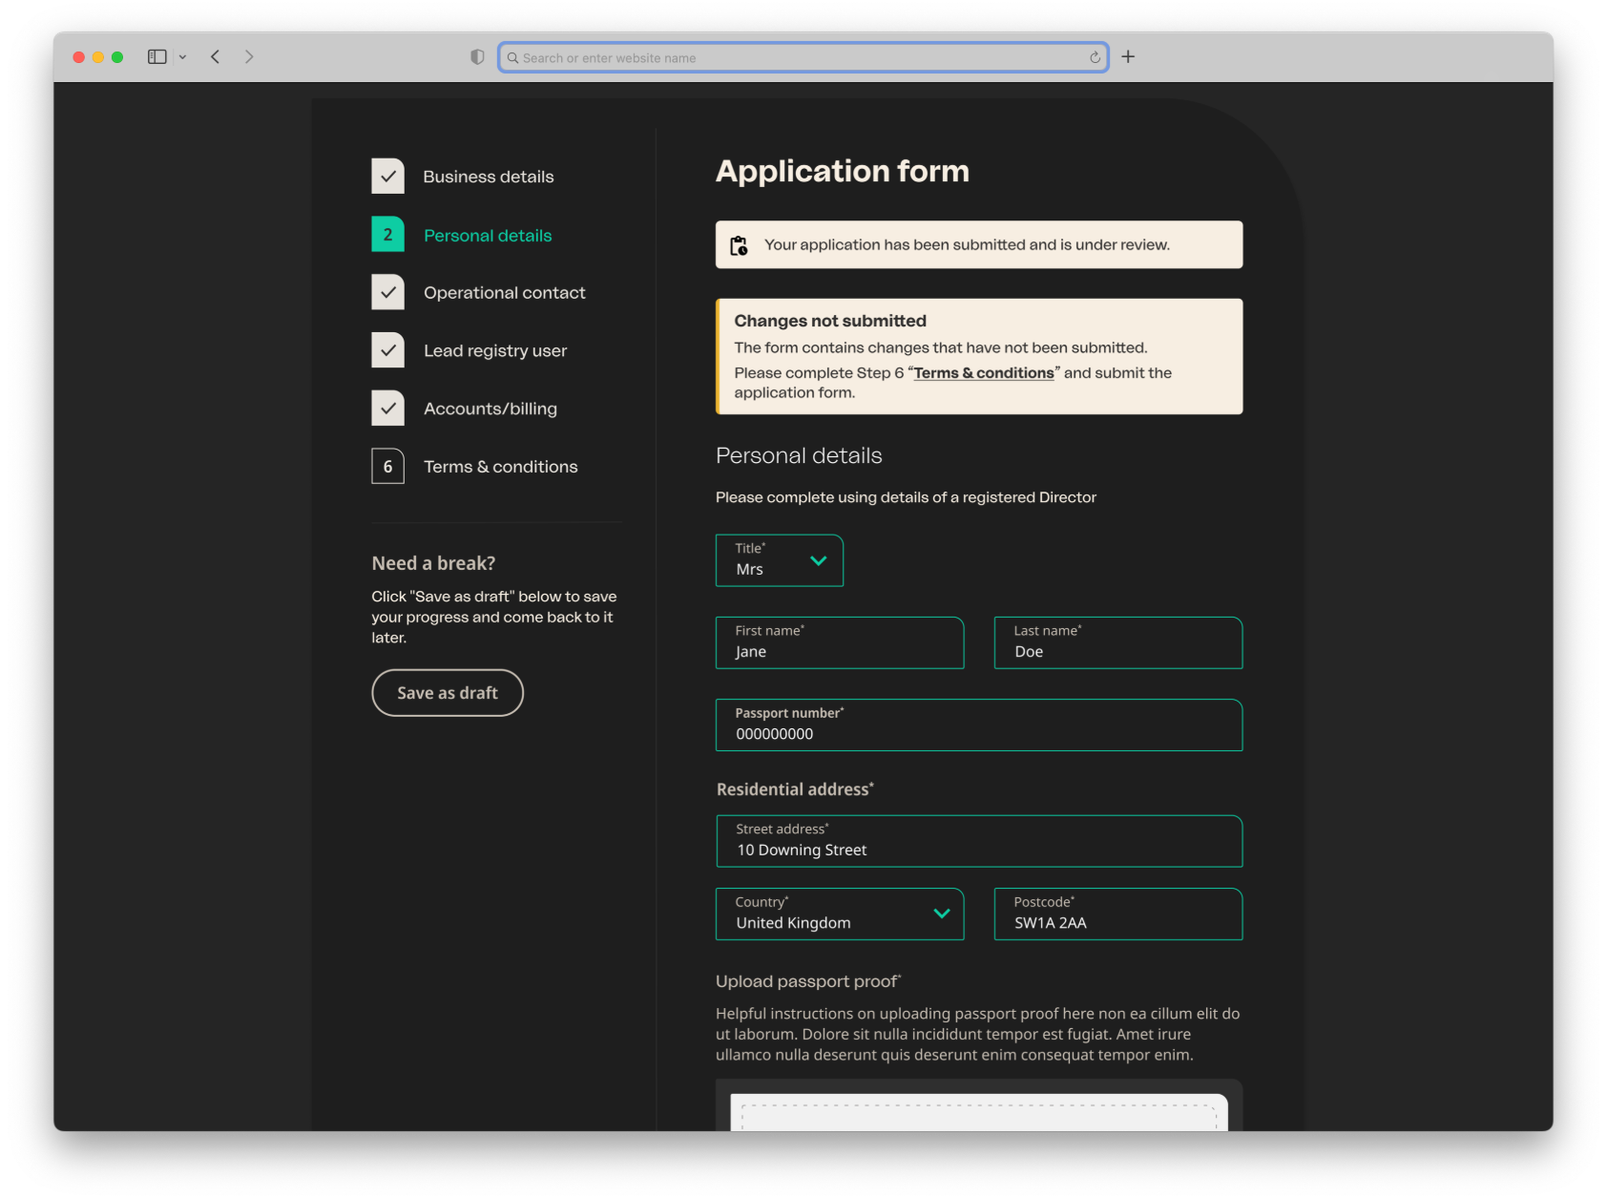Open the Terms & conditions link in warning
This screenshot has height=1198, width=1607.
(983, 372)
